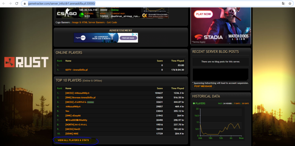Select the 24 HOURS historical data range
This screenshot has height=146, width=295.
227,104
